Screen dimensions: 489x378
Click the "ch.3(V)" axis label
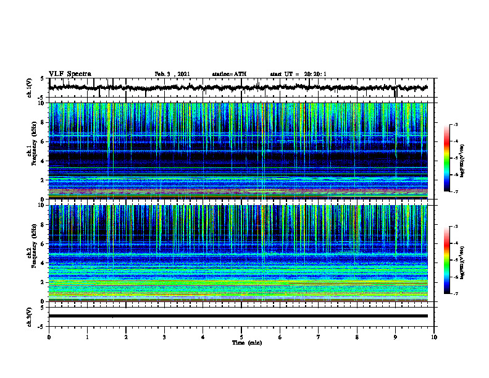30,317
